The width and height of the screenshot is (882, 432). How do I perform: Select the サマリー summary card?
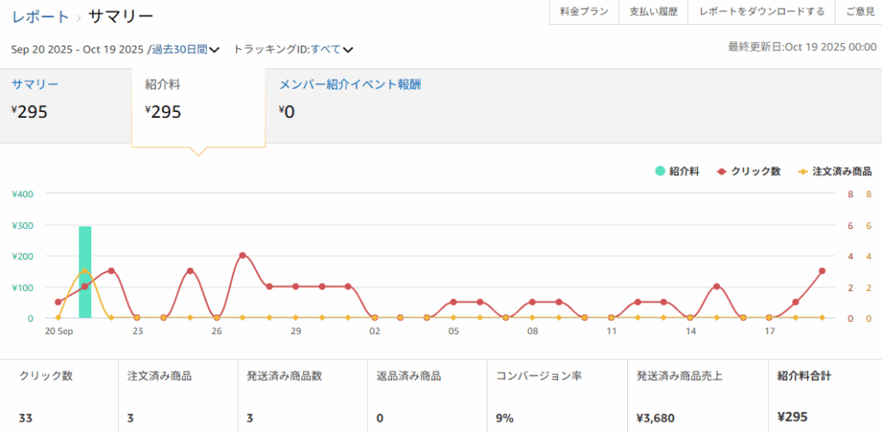pos(65,100)
